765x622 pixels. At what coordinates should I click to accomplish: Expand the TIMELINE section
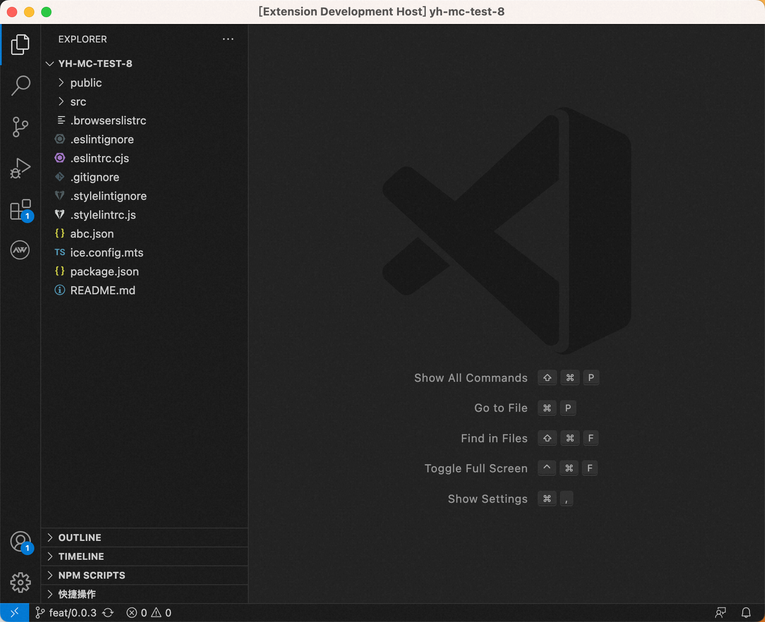click(145, 556)
